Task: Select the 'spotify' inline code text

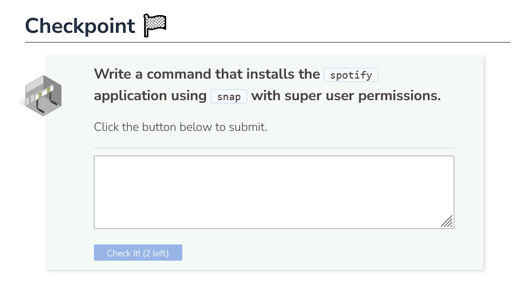Action: pyautogui.click(x=351, y=75)
